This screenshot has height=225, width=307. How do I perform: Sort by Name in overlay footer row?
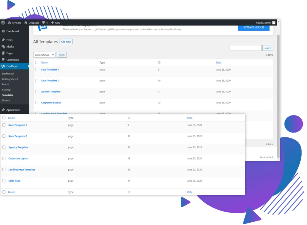point(12,192)
